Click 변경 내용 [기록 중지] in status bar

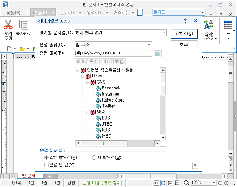pyautogui.click(x=102, y=183)
